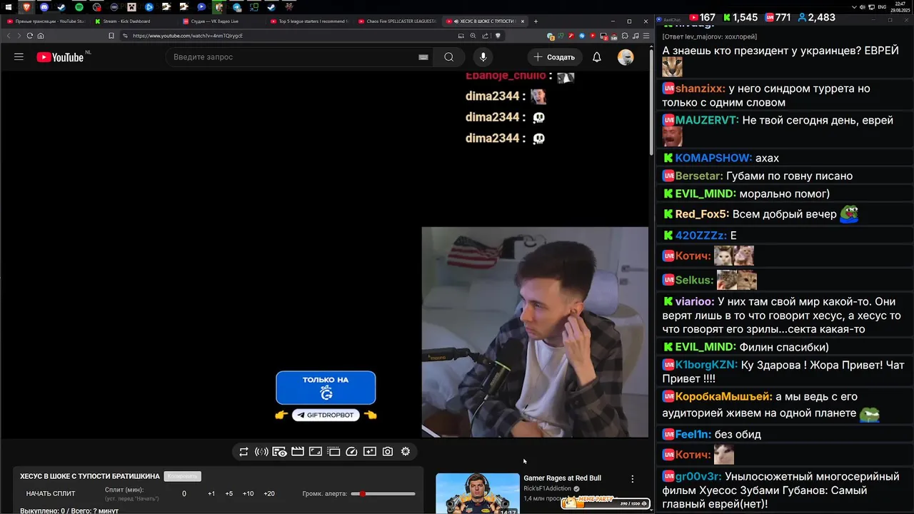Click the clapperboard icon in the player toolbar
The height and width of the screenshot is (514, 914).
click(297, 451)
